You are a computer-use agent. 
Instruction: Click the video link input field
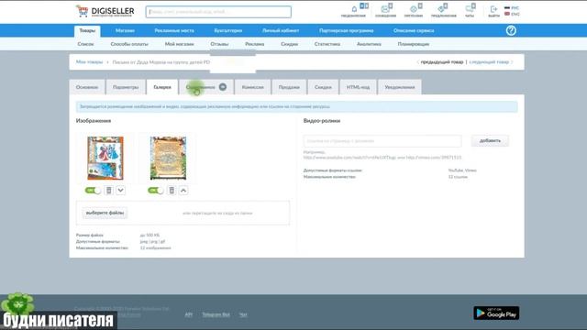tap(382, 141)
